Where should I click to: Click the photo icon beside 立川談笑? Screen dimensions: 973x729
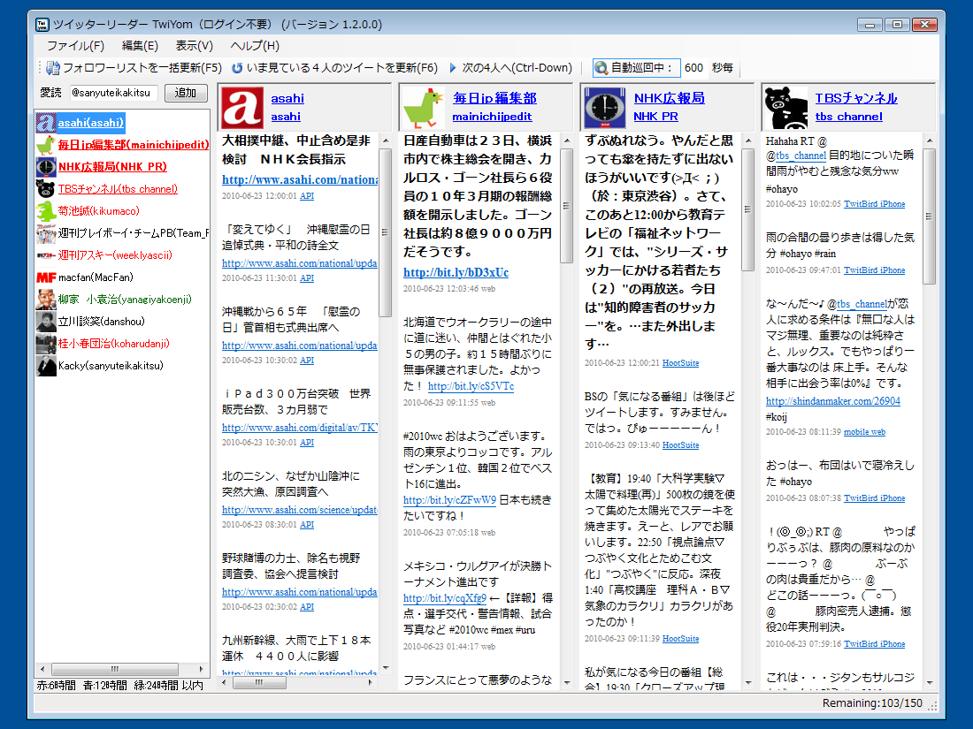click(46, 322)
